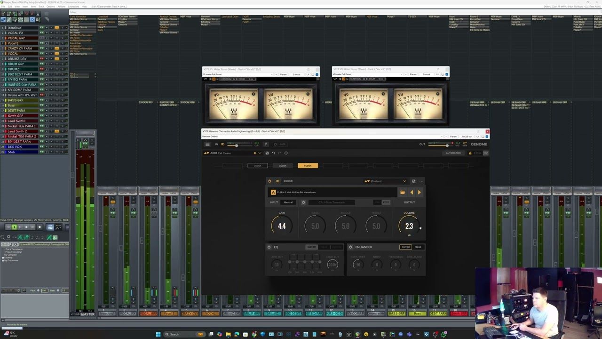Click the Genome input level slider
The height and width of the screenshot is (339, 602).
point(240,145)
